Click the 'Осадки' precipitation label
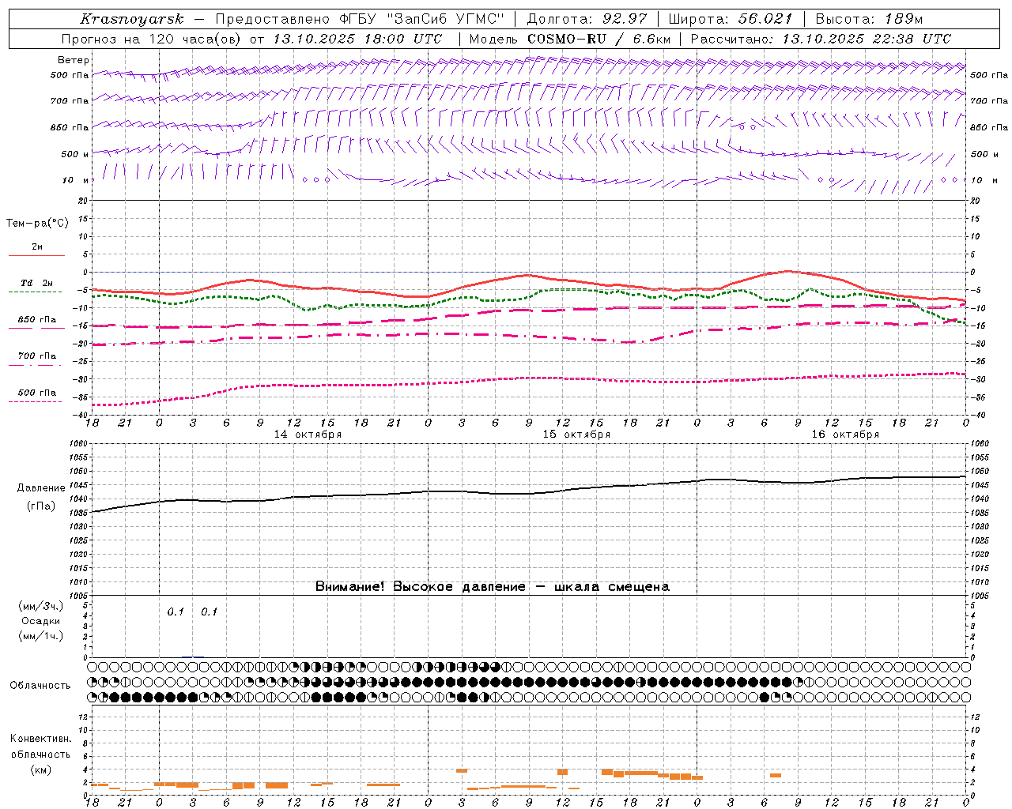Screen dimensions: 1012x809 click(41, 621)
